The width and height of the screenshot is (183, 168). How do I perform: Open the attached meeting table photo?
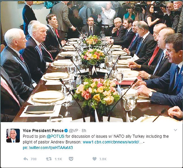pyautogui.click(x=91, y=61)
